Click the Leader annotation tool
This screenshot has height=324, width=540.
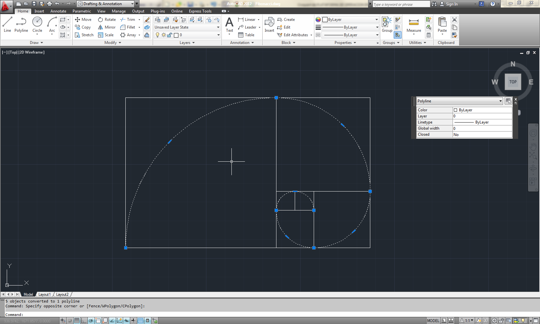(247, 27)
